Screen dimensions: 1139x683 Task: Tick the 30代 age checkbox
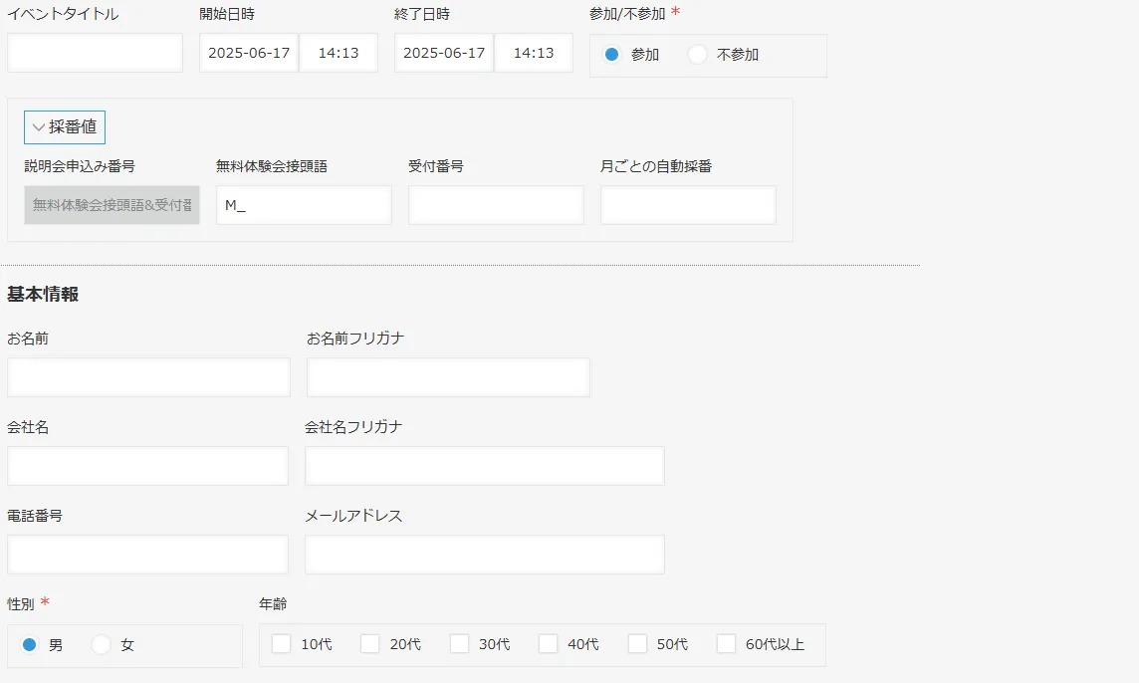tap(460, 644)
